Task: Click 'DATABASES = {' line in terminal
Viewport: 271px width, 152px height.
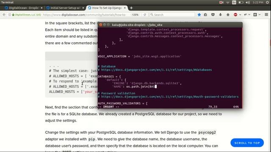Action: 109,76
